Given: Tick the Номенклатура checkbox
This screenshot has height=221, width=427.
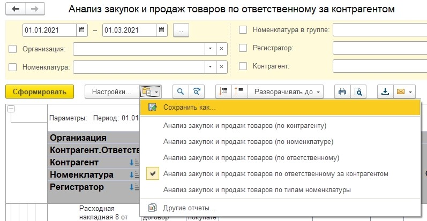Looking at the screenshot, I should click(x=13, y=67).
